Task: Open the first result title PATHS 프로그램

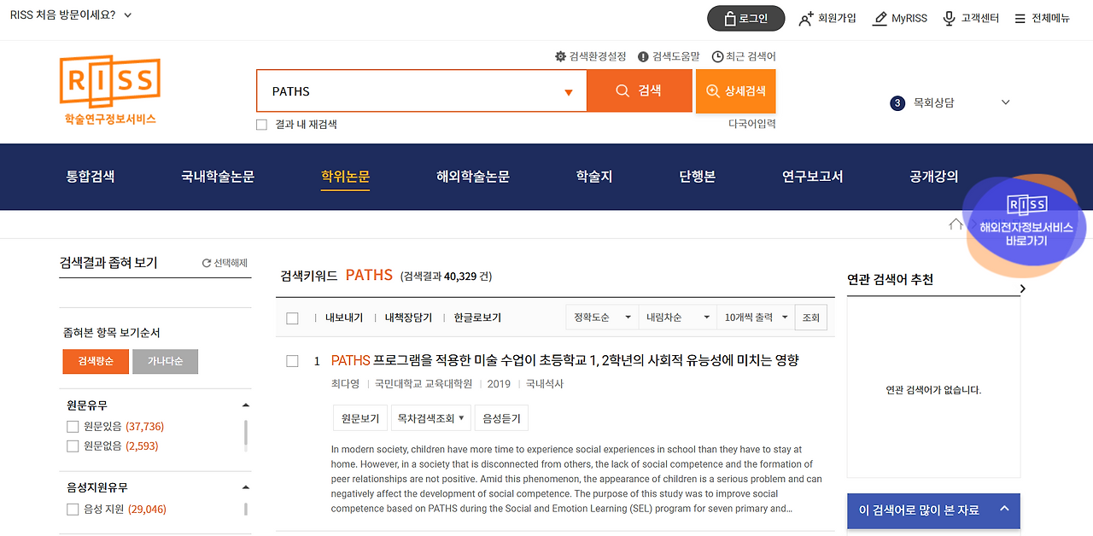Action: 564,360
